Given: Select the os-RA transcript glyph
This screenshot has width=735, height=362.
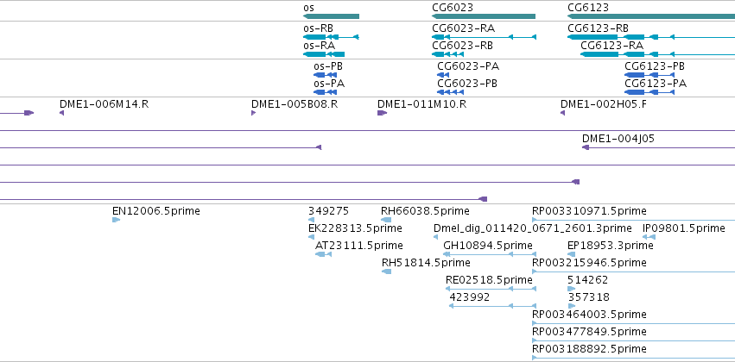Looking at the screenshot, I should pyautogui.click(x=324, y=54).
